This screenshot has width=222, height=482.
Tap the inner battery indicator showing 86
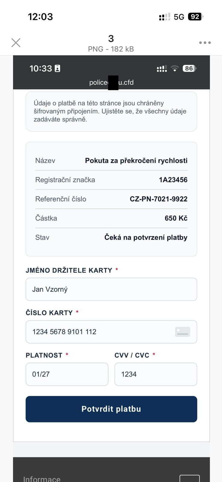189,69
